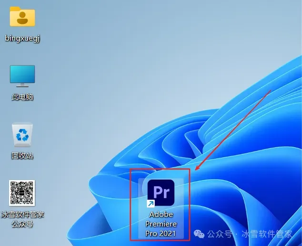This screenshot has width=302, height=246.
Task: Launch Adobe Premiere Pro 2021 shortcut icon
Action: coord(161,193)
